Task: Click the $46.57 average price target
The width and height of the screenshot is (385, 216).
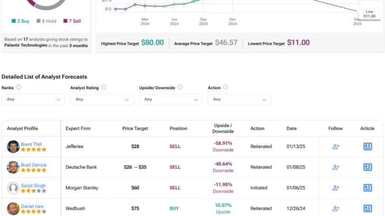Action: click(x=226, y=43)
